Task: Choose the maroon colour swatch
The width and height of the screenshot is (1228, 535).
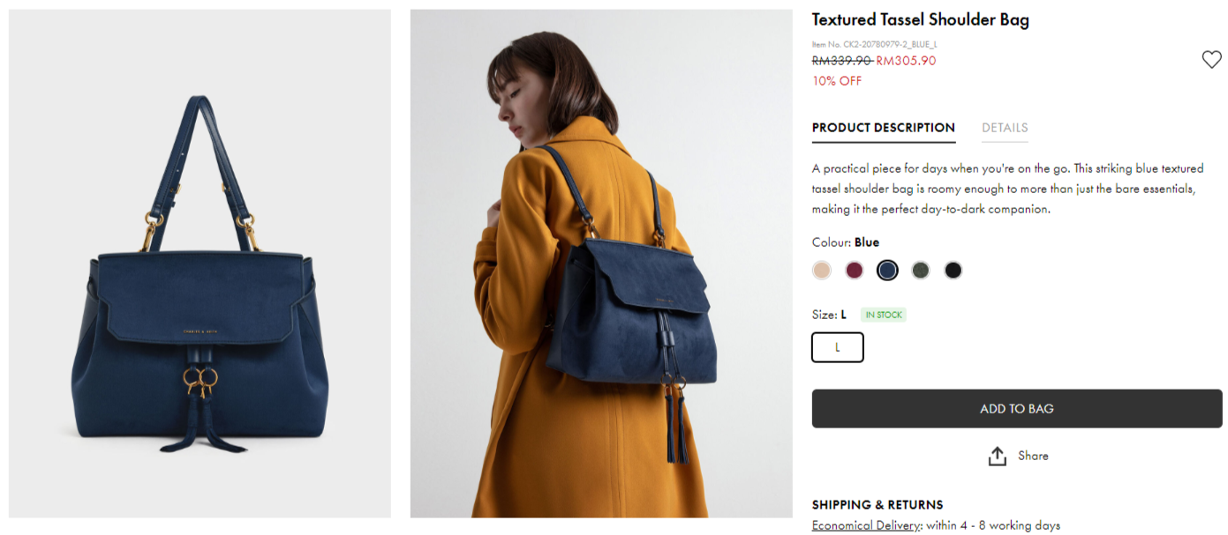Action: click(x=854, y=271)
